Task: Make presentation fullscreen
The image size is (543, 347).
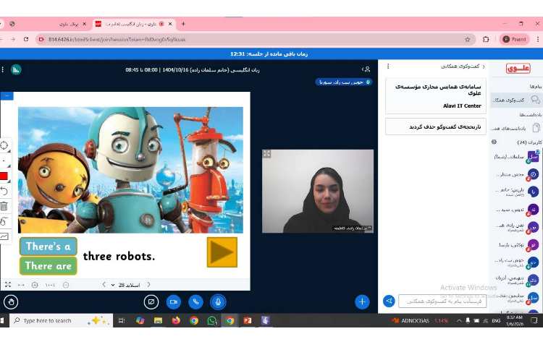Action: (x=8, y=284)
